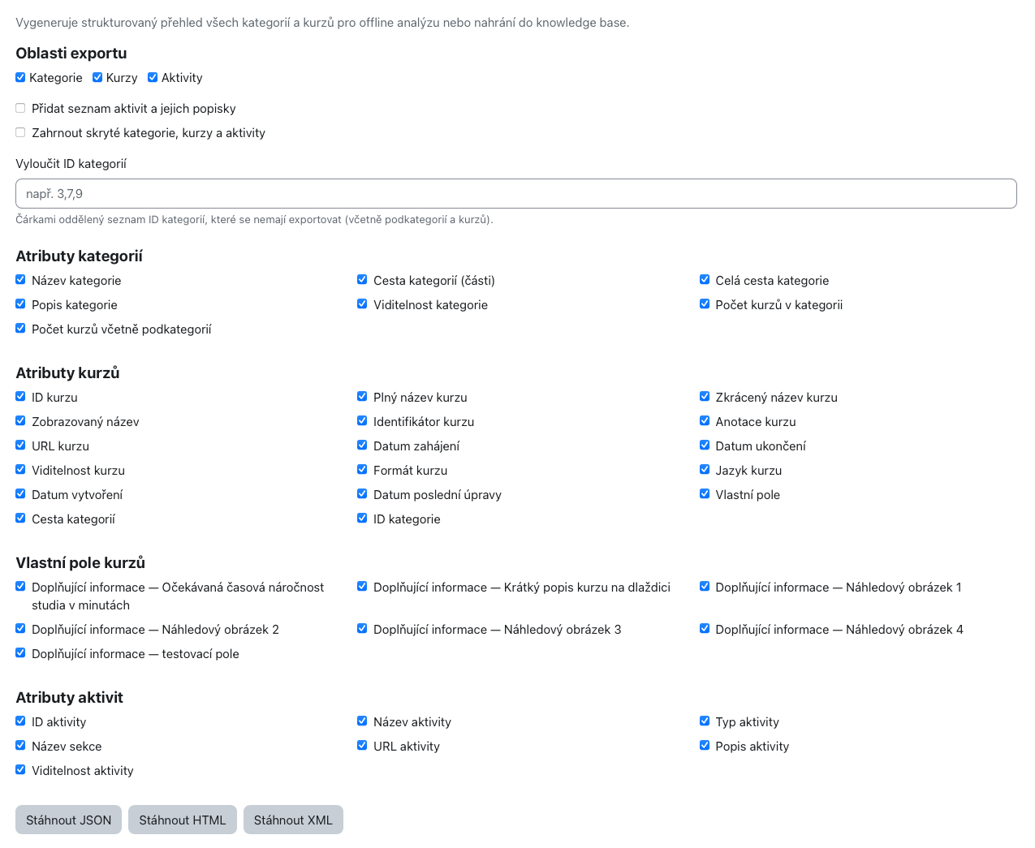The height and width of the screenshot is (848, 1035).
Task: Uncheck 'Název kategorie' attribute
Action: click(x=20, y=280)
